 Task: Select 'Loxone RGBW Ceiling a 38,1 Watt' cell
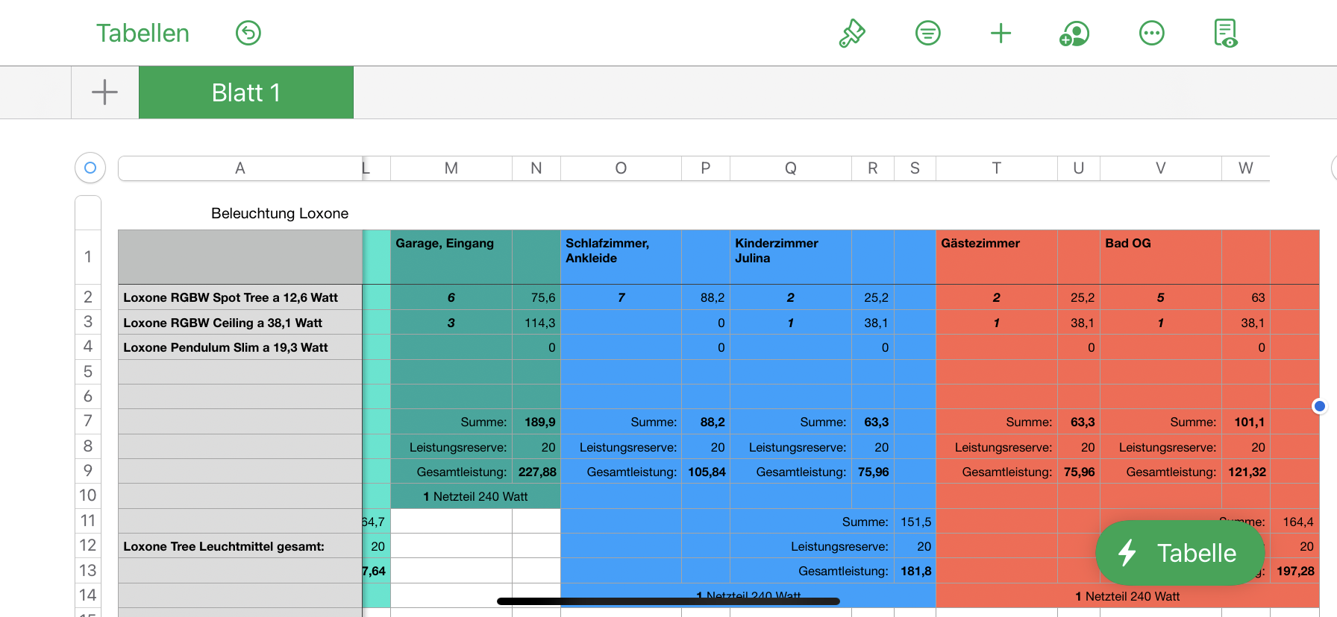click(x=240, y=323)
